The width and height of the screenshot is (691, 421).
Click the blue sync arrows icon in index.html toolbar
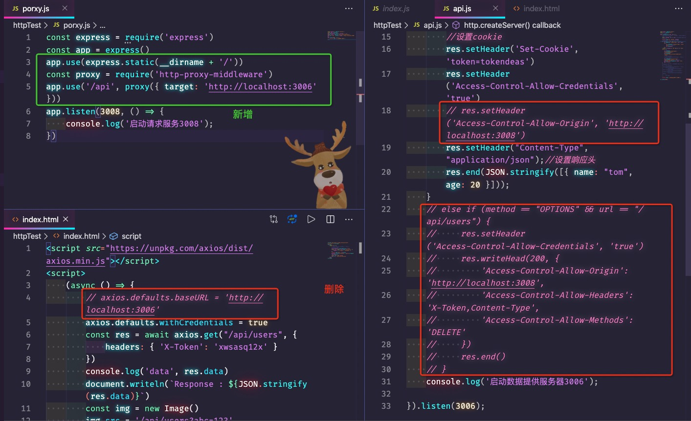coord(292,219)
